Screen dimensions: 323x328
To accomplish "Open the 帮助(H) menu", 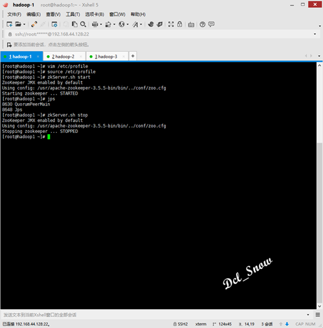I will [138, 14].
